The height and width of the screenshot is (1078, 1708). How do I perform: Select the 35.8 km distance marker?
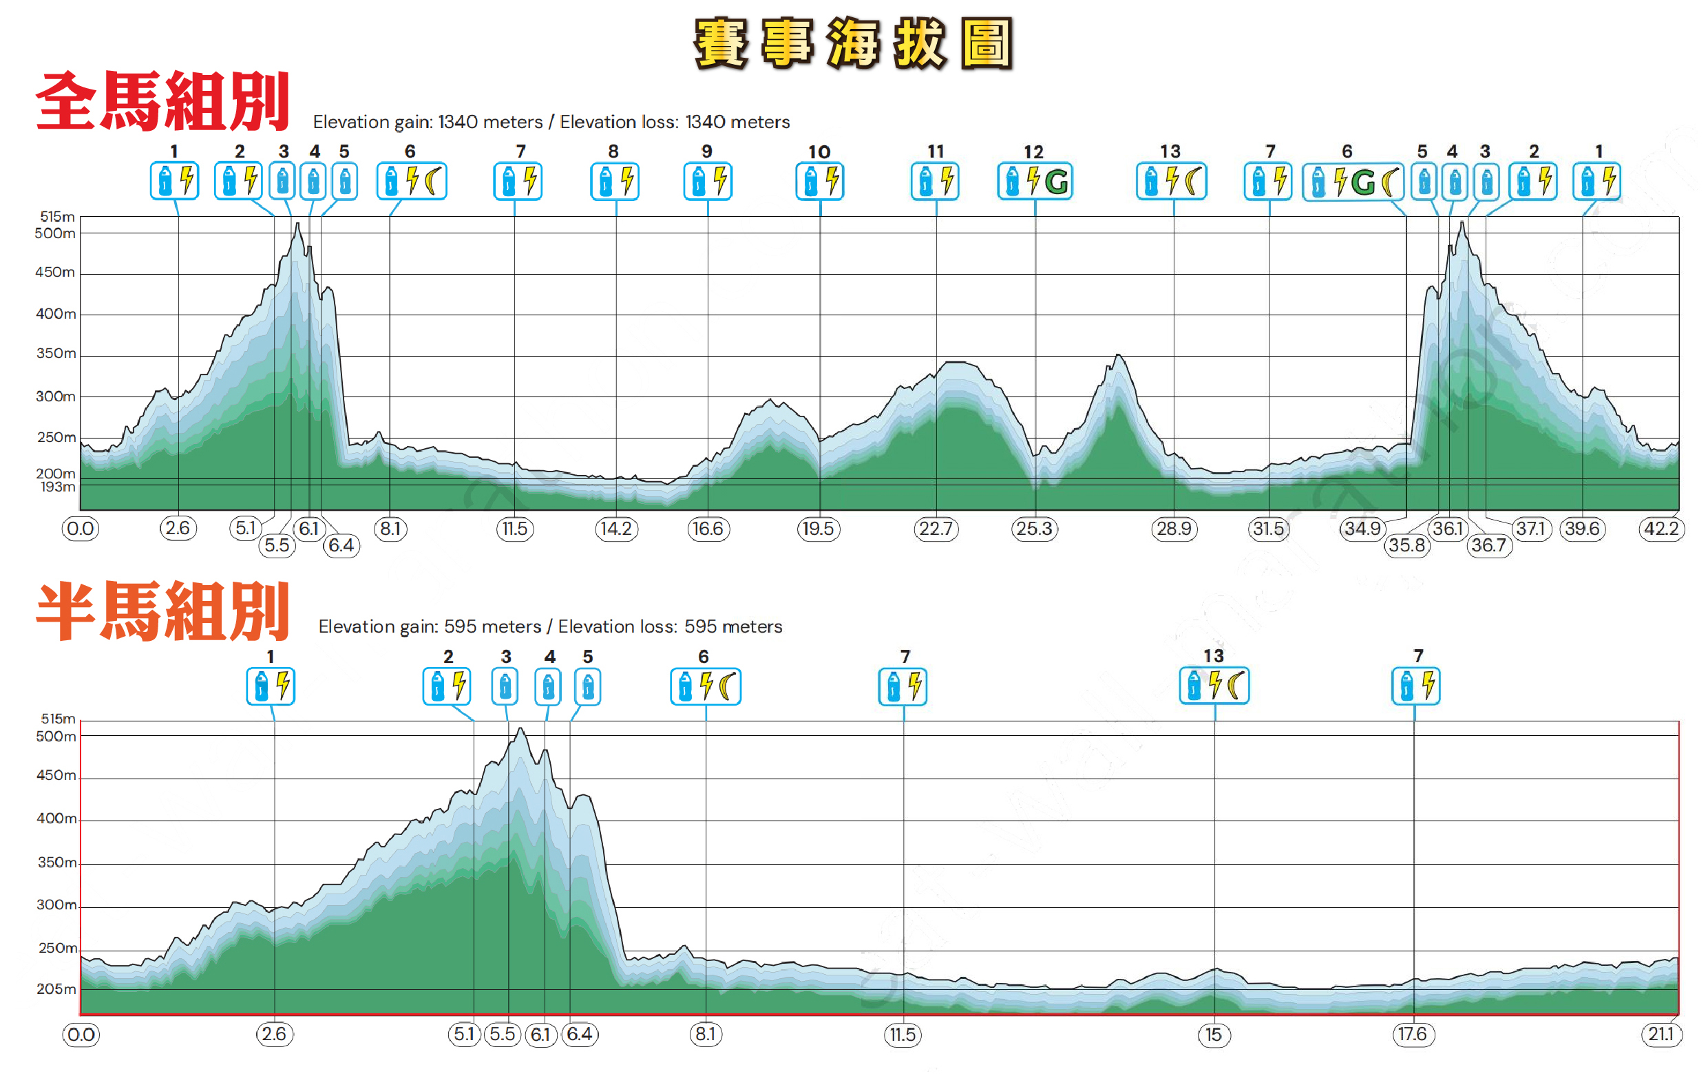pyautogui.click(x=1406, y=545)
